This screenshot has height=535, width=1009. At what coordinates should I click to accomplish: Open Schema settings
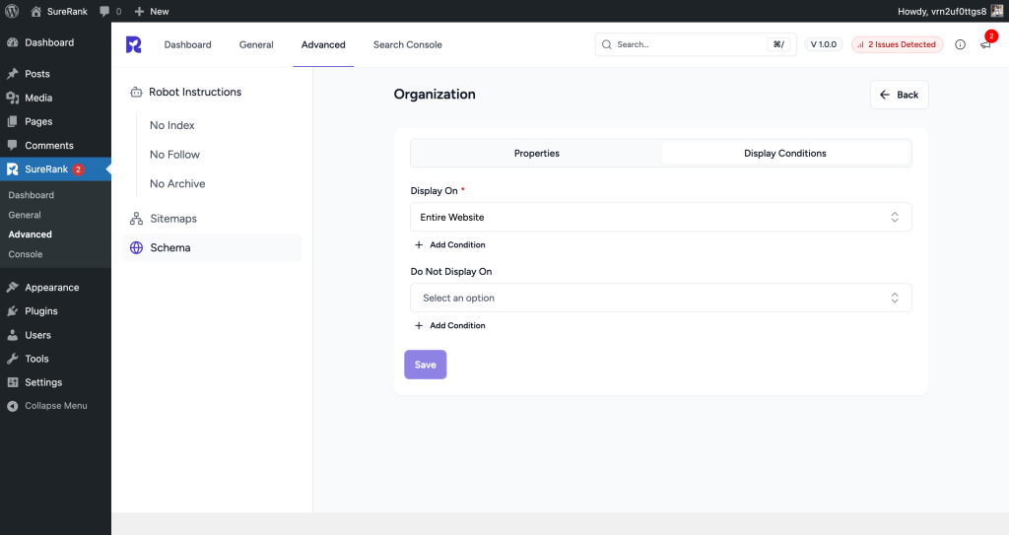click(212, 247)
